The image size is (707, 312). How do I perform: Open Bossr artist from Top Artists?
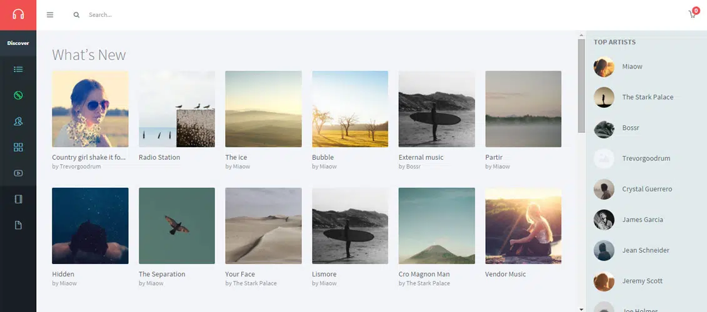(630, 128)
